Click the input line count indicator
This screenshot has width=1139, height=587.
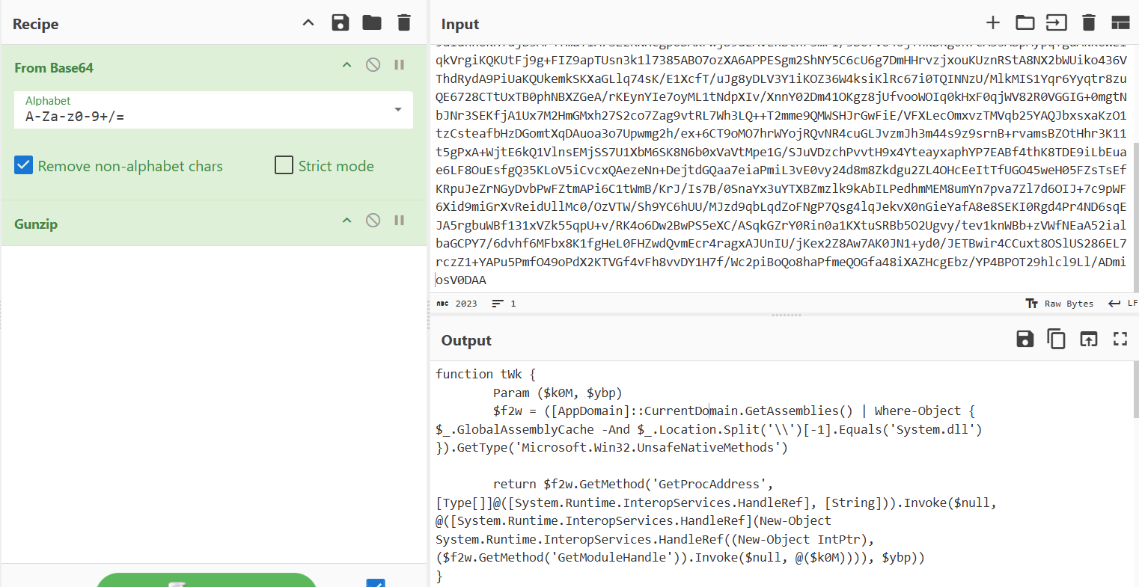(504, 304)
